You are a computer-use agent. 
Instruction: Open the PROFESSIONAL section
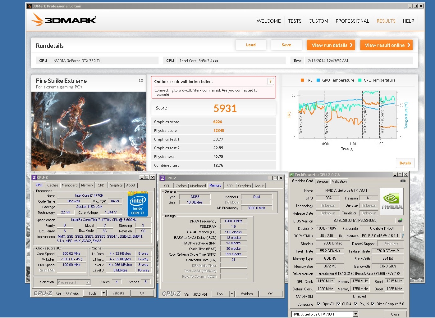352,21
